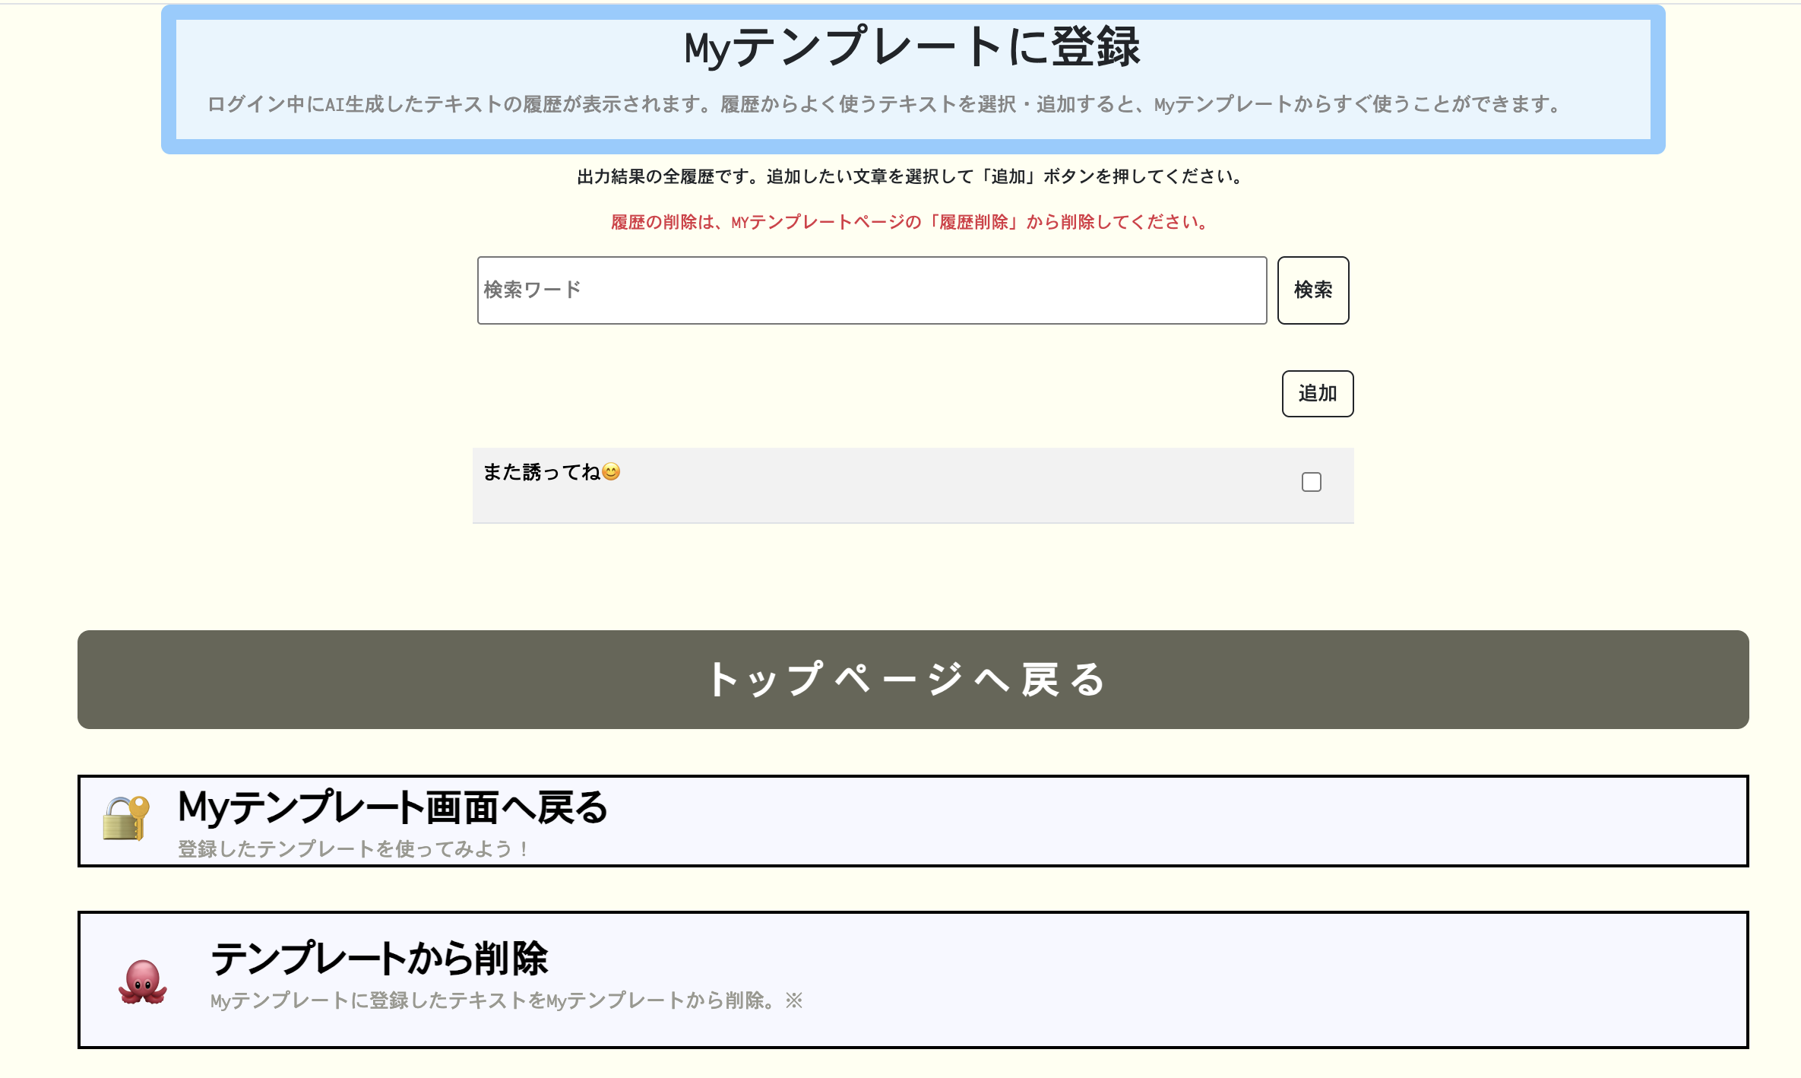Image resolution: width=1801 pixels, height=1078 pixels.
Task: Click the blue border of header banner
Action: pos(168,79)
